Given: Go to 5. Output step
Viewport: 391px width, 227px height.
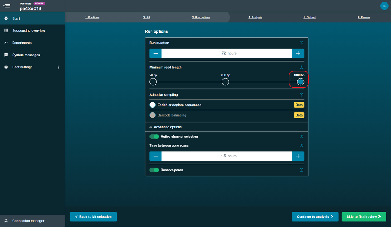Looking at the screenshot, I should pos(309,18).
